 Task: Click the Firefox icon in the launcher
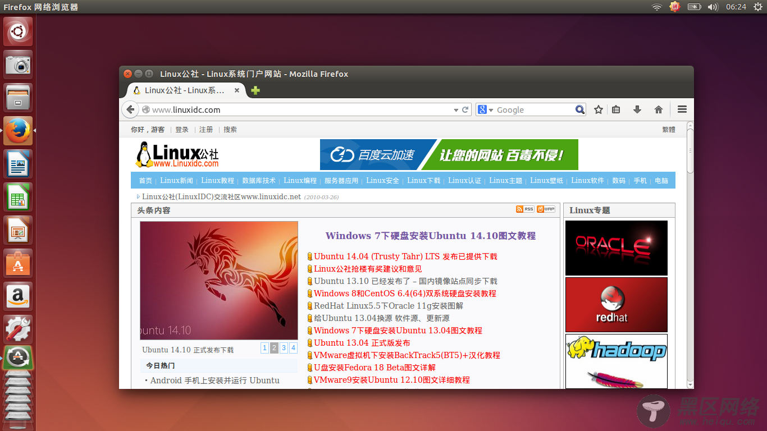pyautogui.click(x=19, y=131)
